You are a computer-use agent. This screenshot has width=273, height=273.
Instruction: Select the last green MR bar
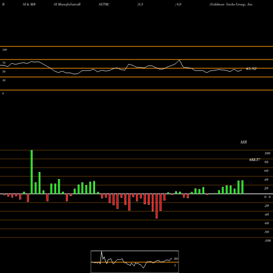(x=242, y=187)
